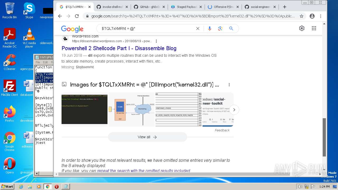Viewport: 338px width, 190px height.
Task: Click View all images button
Action: pos(147,137)
